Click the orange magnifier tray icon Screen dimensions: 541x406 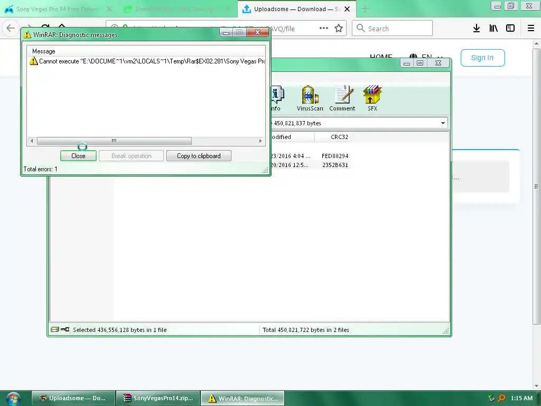click(x=502, y=398)
